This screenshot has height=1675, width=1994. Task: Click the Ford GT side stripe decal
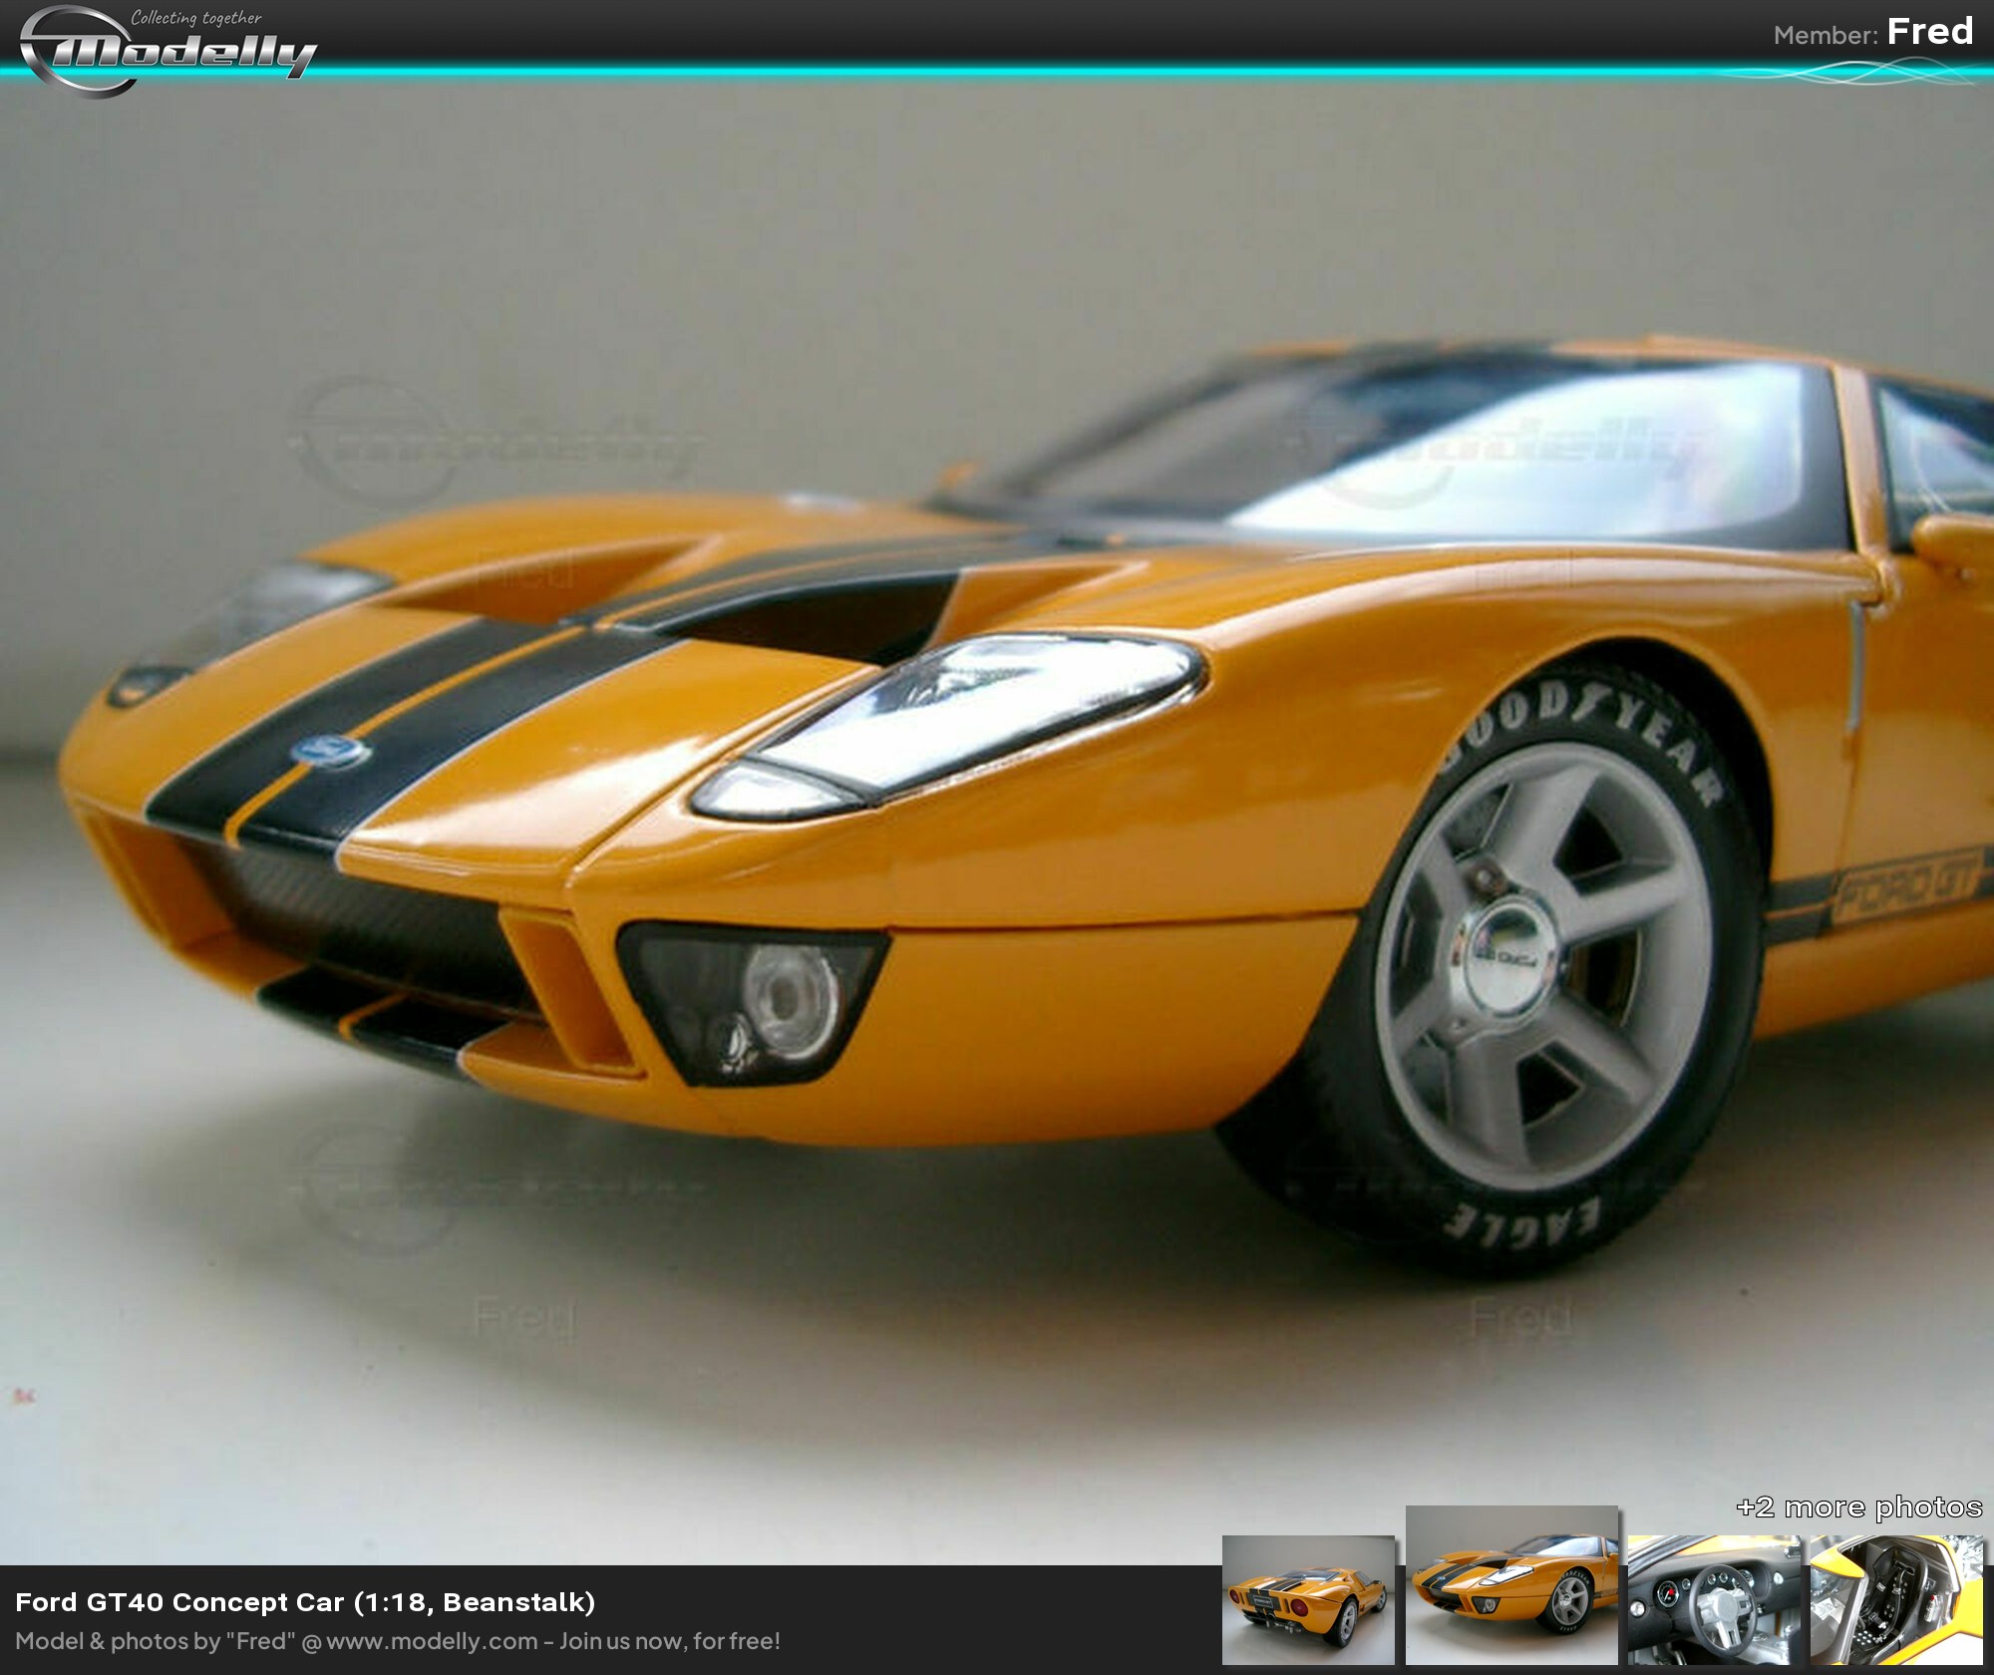click(1906, 889)
